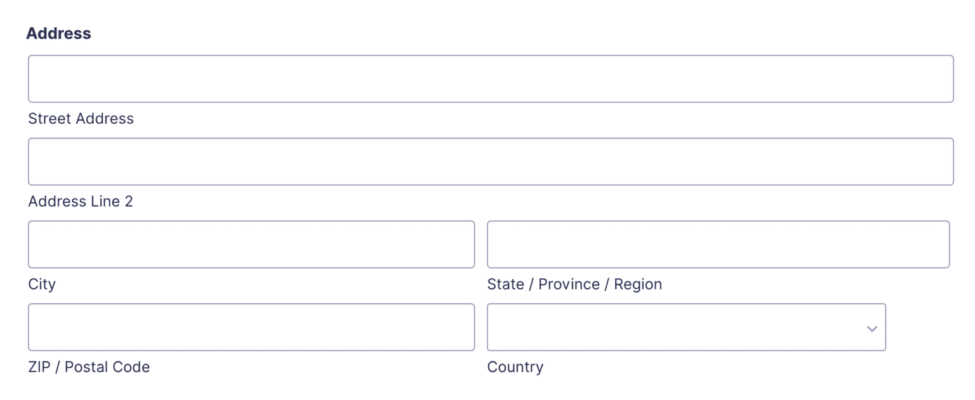This screenshot has width=975, height=400.
Task: Activate the second address line text box
Action: (490, 161)
